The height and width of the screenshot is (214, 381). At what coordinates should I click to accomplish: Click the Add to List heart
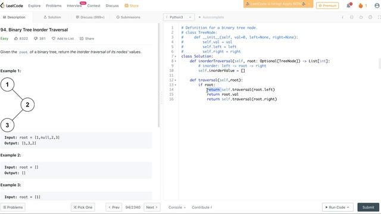click(x=54, y=38)
